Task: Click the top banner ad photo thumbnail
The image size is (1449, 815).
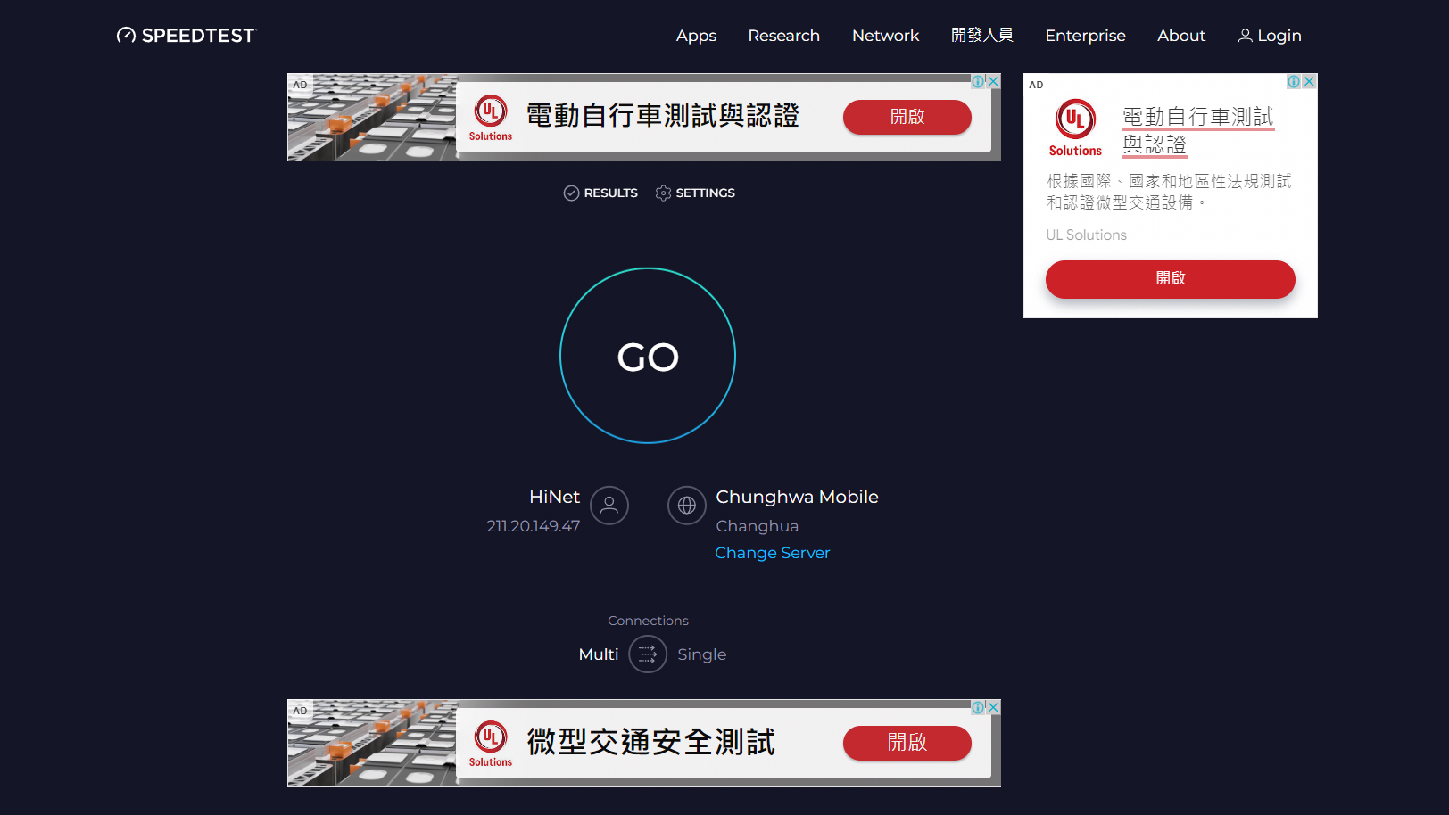Action: click(372, 118)
